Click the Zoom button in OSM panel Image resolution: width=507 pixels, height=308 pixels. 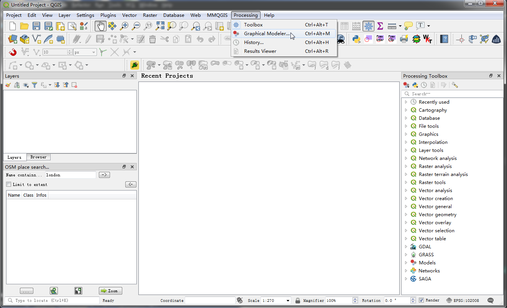(x=110, y=291)
